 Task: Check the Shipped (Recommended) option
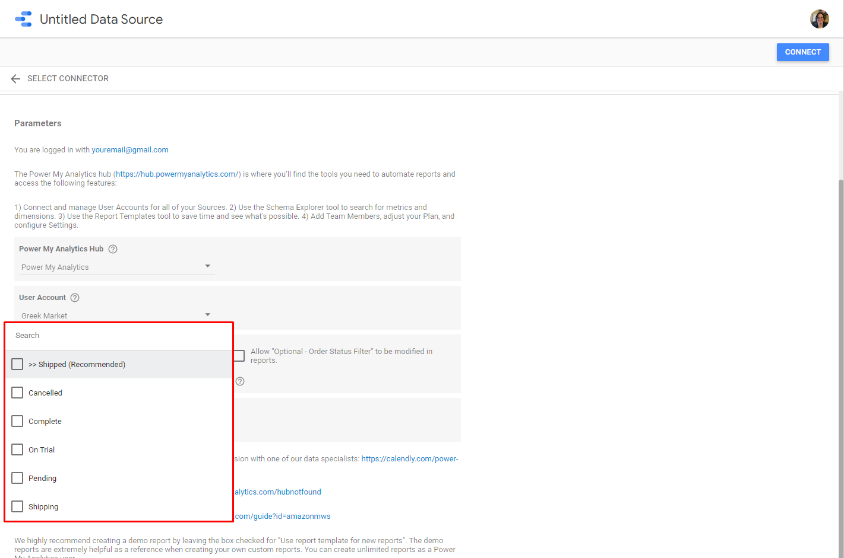(x=17, y=364)
